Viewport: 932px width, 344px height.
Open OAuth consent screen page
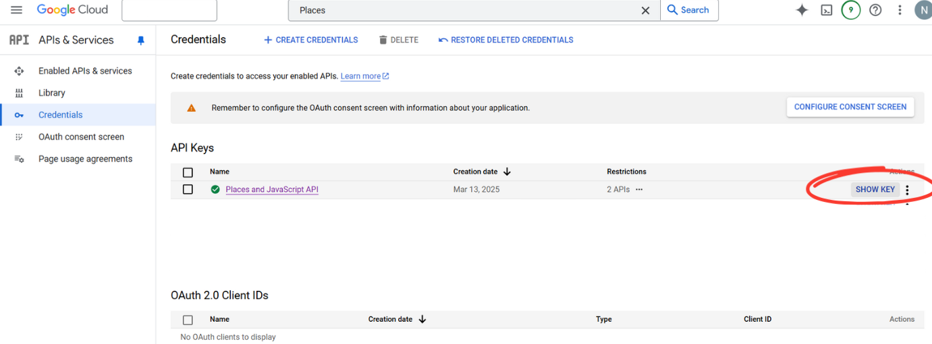[81, 137]
